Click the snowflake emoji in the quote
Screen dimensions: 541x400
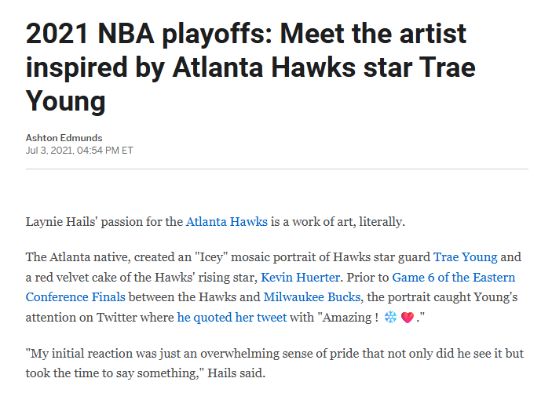390,318
